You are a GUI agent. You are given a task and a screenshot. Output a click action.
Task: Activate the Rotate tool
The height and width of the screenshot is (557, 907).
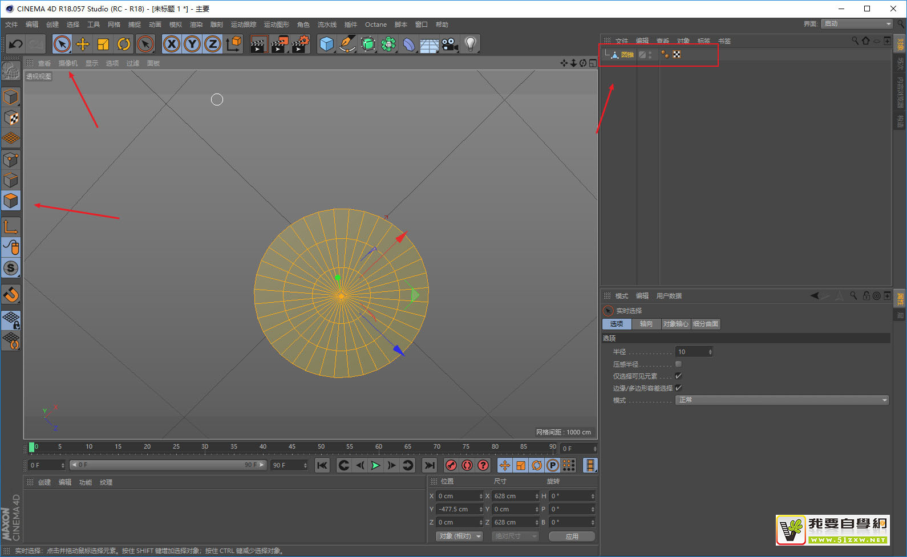(x=124, y=44)
